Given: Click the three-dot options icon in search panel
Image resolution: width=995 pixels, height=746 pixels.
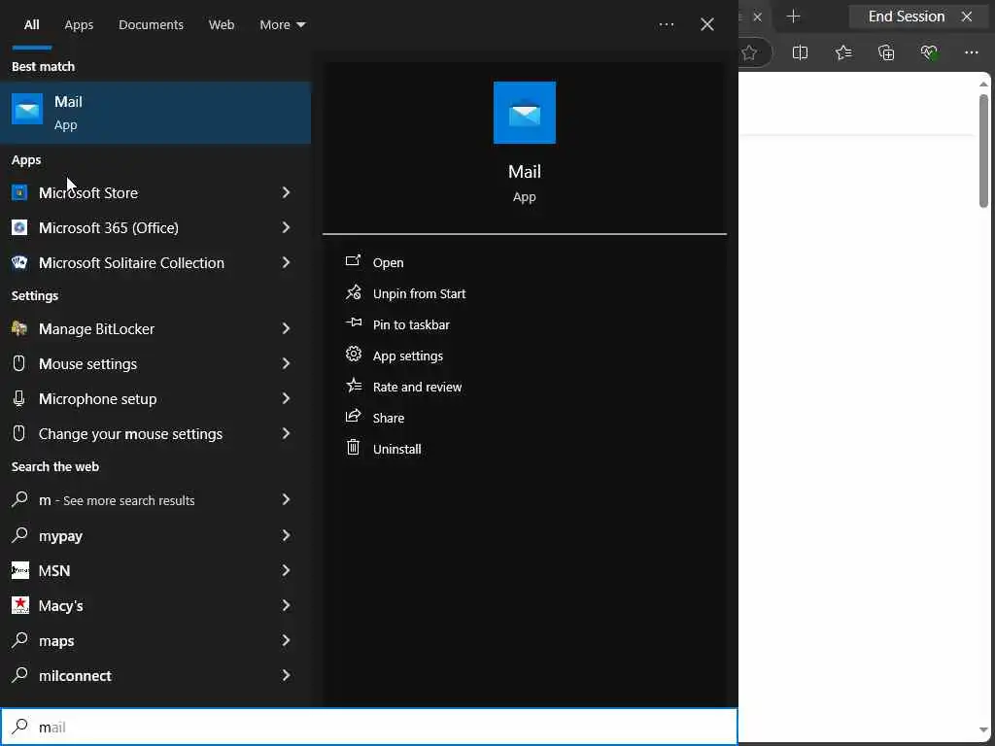Looking at the screenshot, I should (x=667, y=24).
